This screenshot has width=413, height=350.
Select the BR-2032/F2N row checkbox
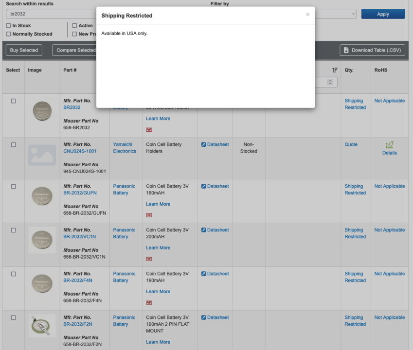coord(14,317)
